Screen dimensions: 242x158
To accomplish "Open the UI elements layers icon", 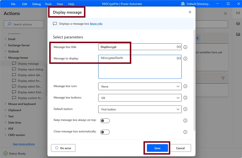I will point(238,24).
